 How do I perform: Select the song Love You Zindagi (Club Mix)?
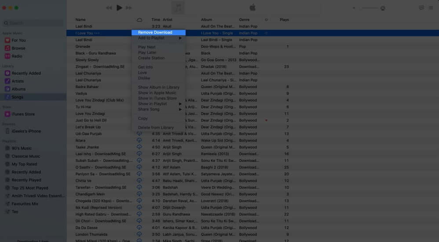click(99, 100)
